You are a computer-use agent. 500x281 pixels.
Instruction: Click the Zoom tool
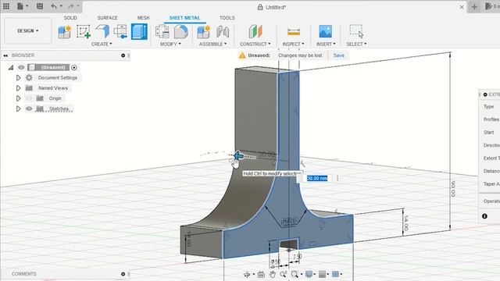283,274
